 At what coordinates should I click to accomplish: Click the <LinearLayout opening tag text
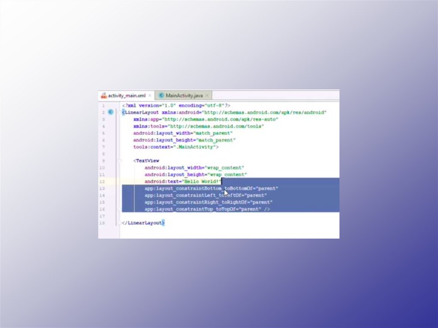(140, 112)
